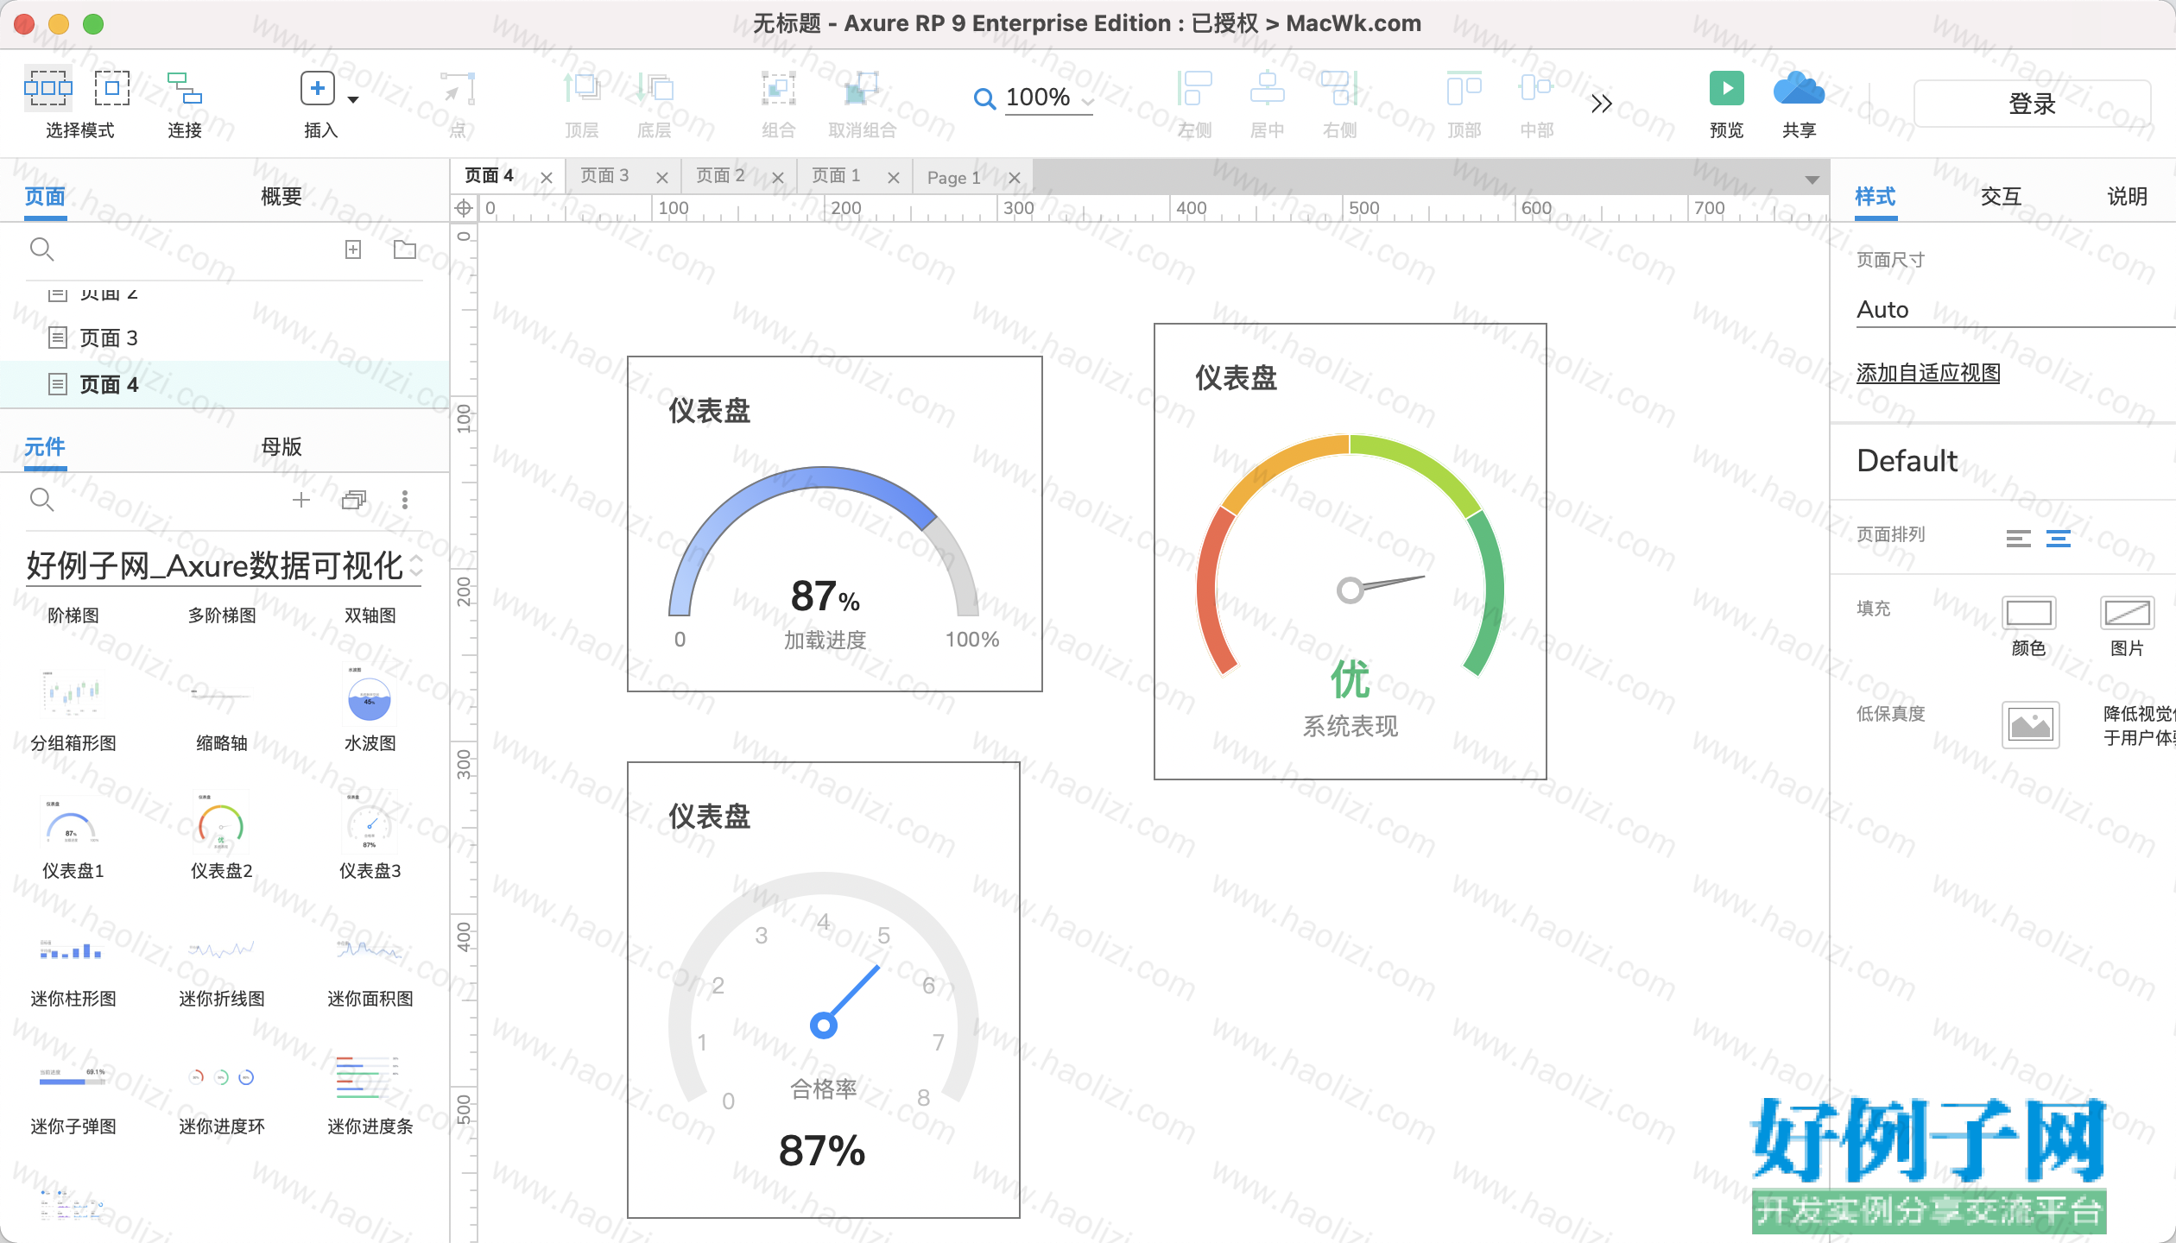Viewport: 2176px width, 1243px height.
Task: Open the 填充 颜色 color swatch
Action: 2028,613
